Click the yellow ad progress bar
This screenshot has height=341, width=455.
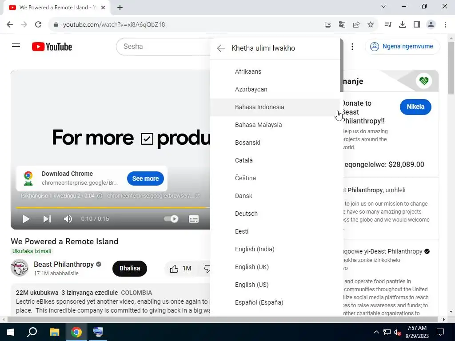pyautogui.click(x=112, y=208)
